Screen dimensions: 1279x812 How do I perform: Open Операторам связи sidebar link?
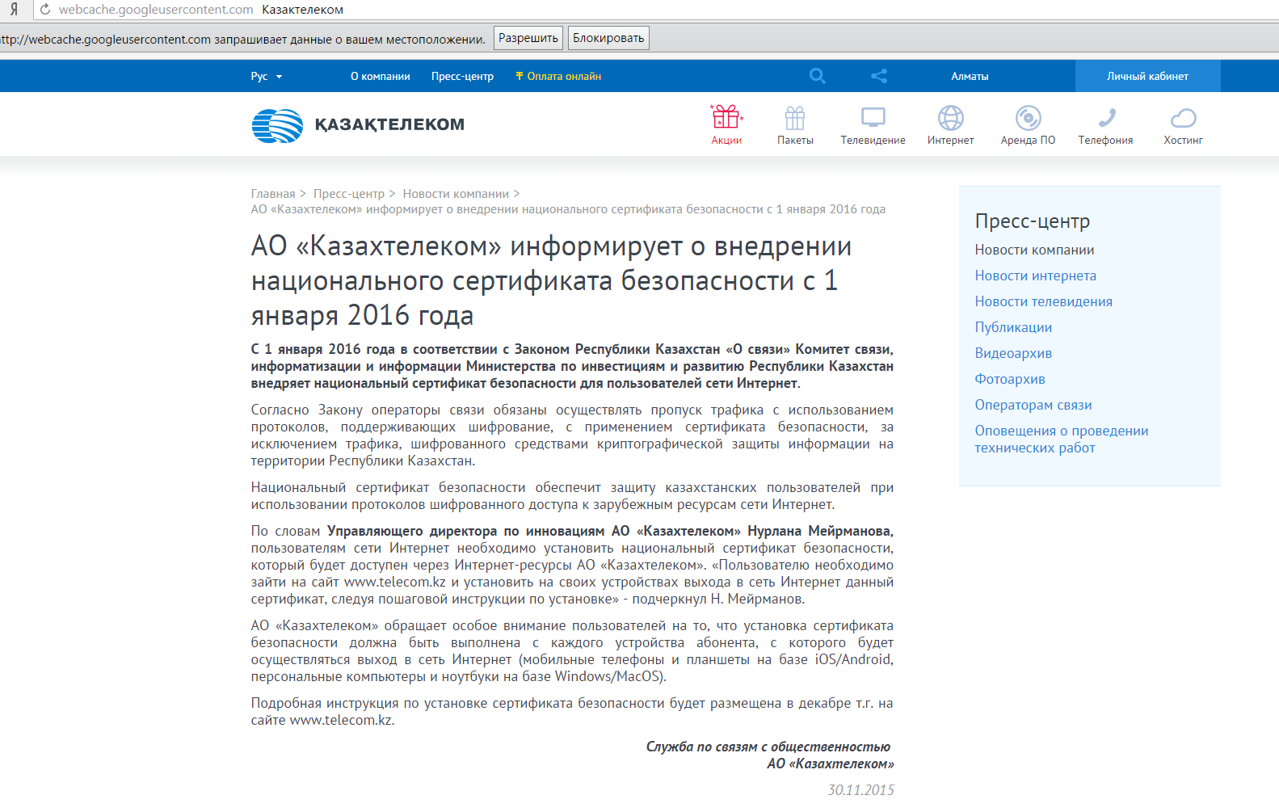[x=1033, y=406]
